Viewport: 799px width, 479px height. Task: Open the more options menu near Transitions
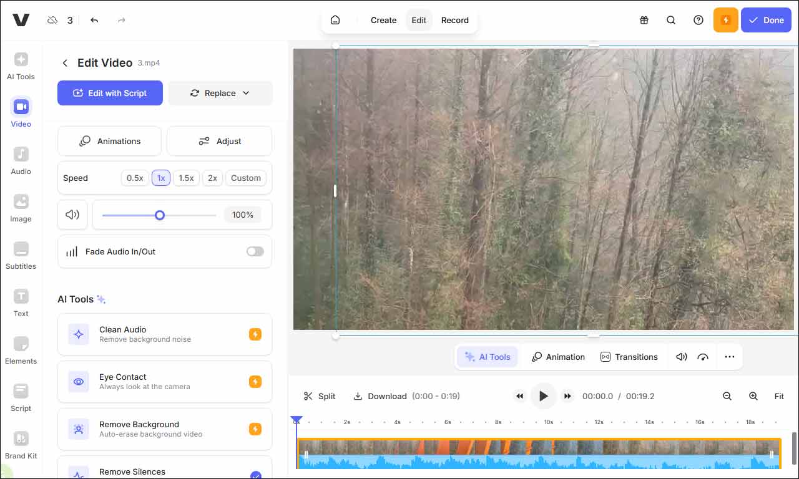click(x=730, y=357)
